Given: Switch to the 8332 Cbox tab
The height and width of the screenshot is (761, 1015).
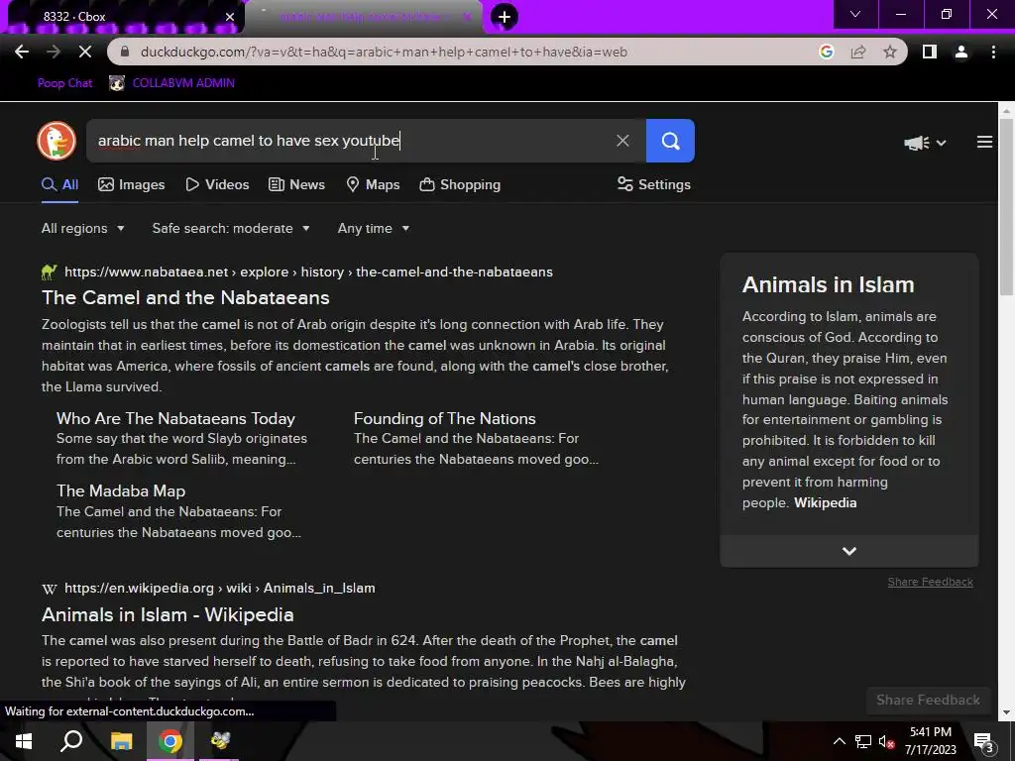Looking at the screenshot, I should 123,17.
